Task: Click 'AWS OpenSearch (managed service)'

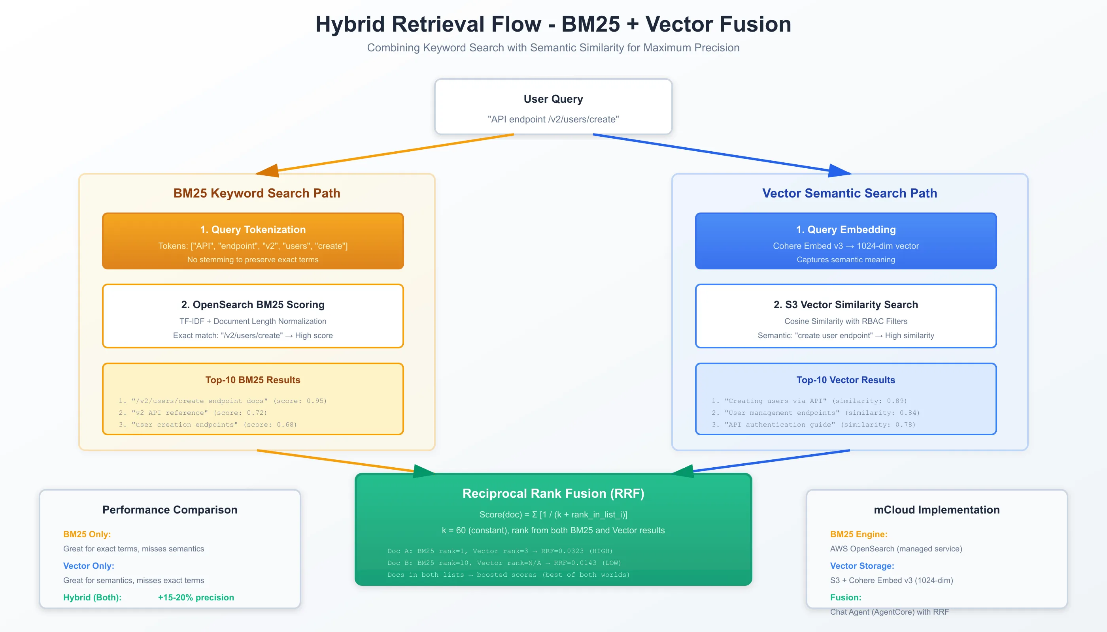Action: pyautogui.click(x=896, y=549)
